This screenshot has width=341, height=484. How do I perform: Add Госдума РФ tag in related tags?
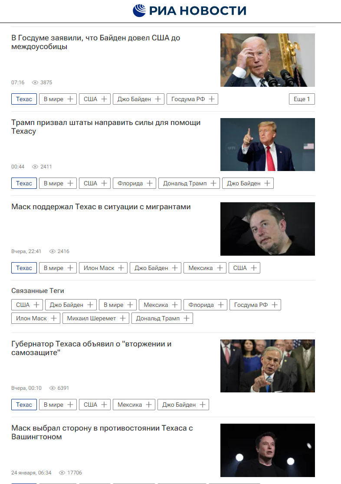pos(274,305)
